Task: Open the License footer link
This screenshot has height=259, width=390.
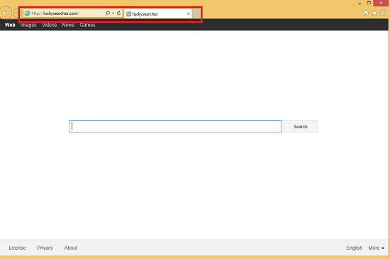Action: [17, 248]
